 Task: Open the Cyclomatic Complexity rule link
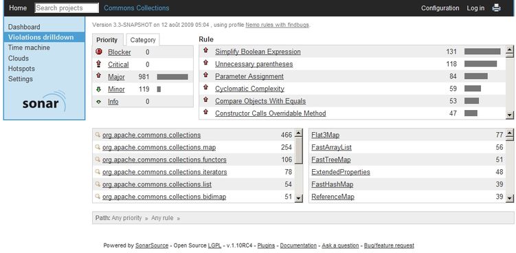pyautogui.click(x=249, y=89)
